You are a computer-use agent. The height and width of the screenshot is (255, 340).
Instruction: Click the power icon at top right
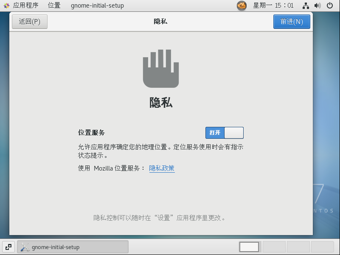point(330,6)
